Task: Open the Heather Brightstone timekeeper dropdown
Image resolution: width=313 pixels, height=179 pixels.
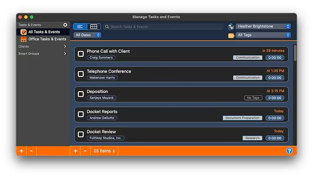Action: coord(263,26)
